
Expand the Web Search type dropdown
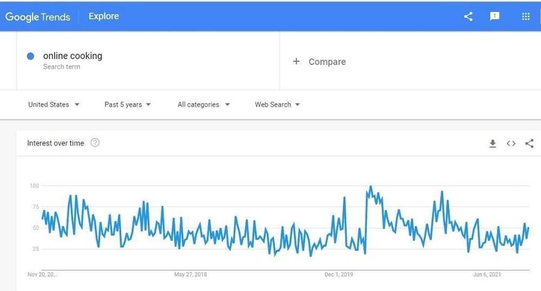(x=277, y=105)
